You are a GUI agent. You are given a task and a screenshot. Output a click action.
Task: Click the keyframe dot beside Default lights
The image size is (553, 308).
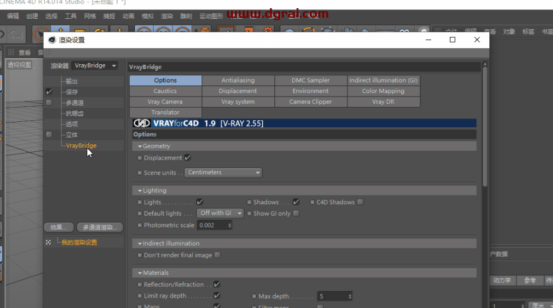coord(140,213)
